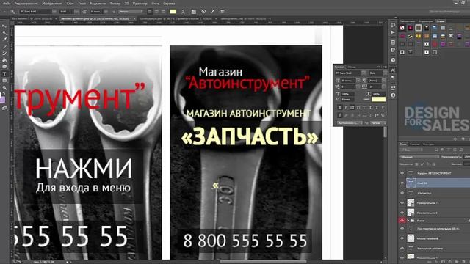Apply the default no-style swatch in Styles
This screenshot has height=264, width=470.
click(x=402, y=28)
